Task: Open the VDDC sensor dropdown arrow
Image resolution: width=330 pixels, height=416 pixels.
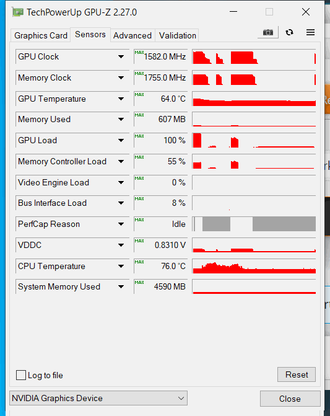Action: pos(121,245)
